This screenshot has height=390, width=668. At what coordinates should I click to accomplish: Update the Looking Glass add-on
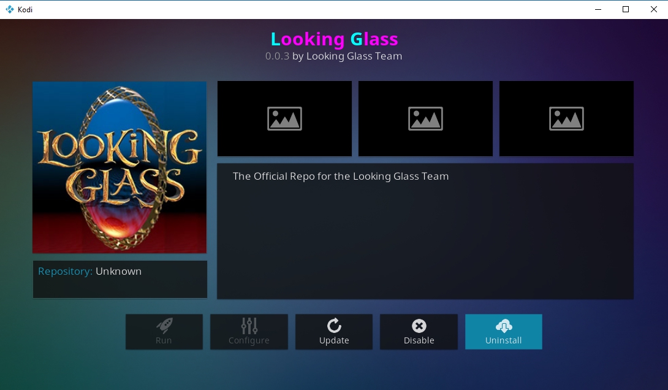tap(334, 332)
